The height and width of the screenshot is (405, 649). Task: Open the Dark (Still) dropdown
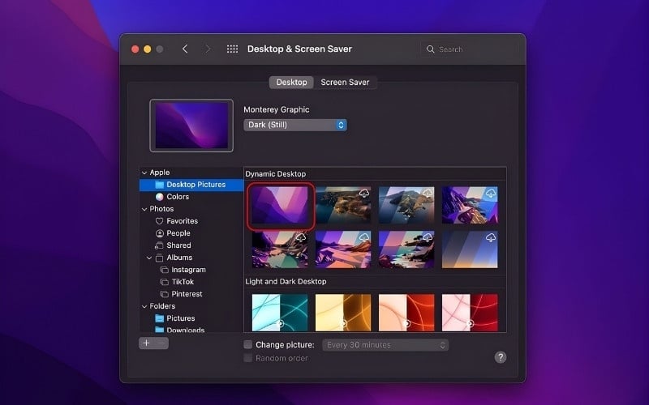point(295,125)
